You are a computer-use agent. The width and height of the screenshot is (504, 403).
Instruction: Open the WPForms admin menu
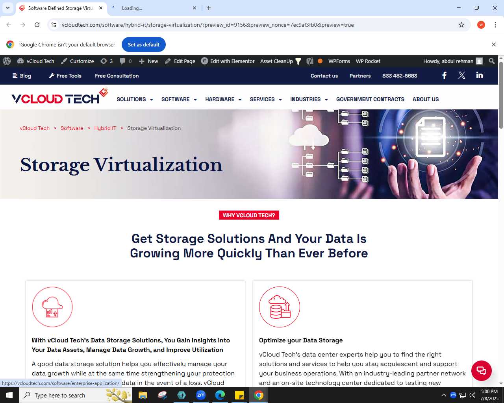[x=339, y=61]
